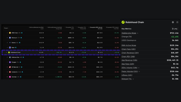Screen dimensions: 181x102
Task: Click the Base logo icon
Action: click(x=10, y=47)
